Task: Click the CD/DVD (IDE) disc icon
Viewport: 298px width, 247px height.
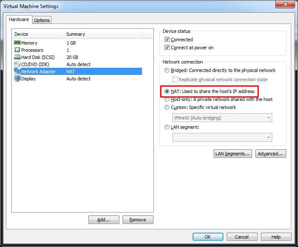Action: (17, 64)
